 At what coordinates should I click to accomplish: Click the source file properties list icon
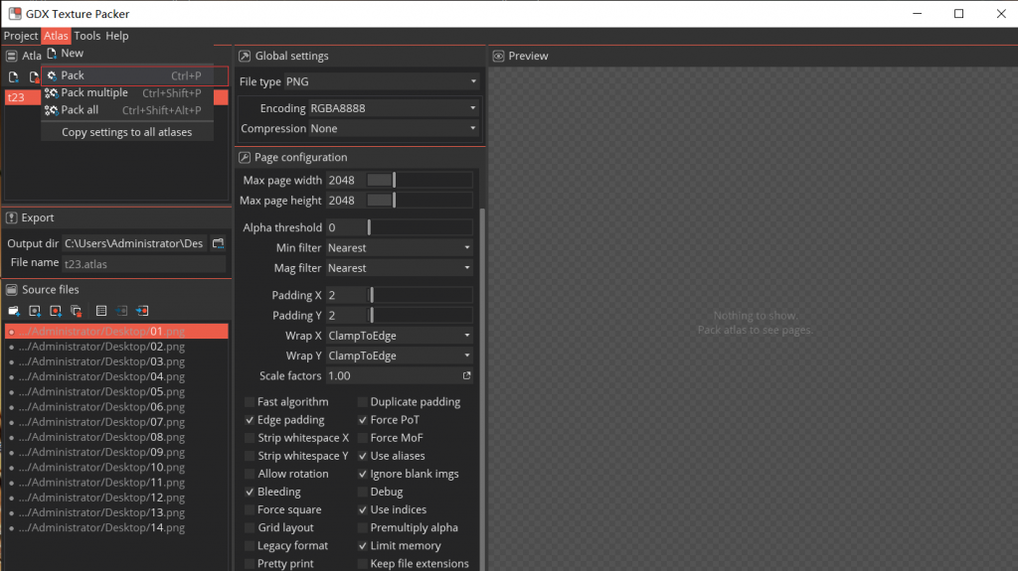click(x=101, y=311)
